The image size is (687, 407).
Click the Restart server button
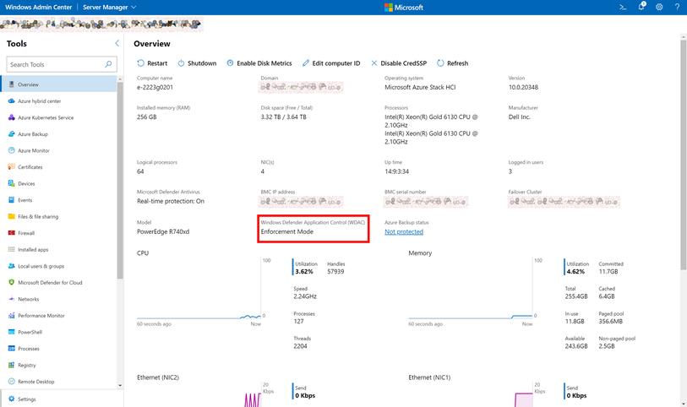tap(152, 63)
